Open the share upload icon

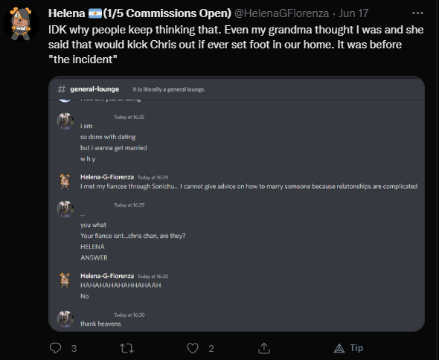[263, 348]
